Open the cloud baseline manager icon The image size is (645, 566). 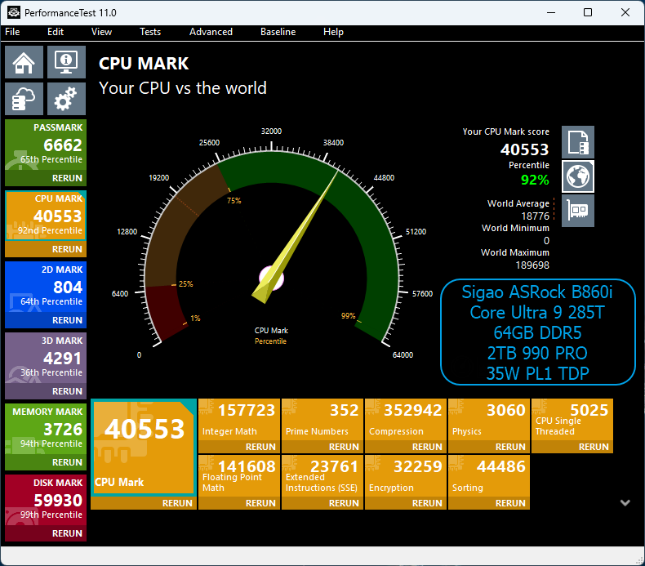pyautogui.click(x=24, y=99)
